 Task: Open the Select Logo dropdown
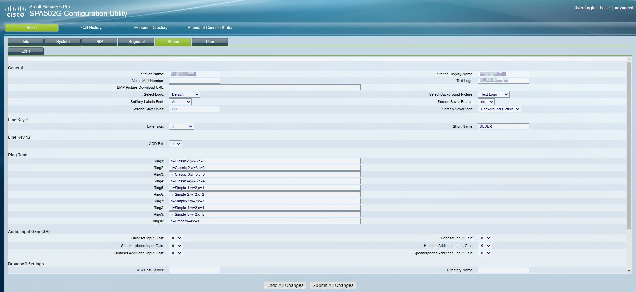(x=184, y=94)
